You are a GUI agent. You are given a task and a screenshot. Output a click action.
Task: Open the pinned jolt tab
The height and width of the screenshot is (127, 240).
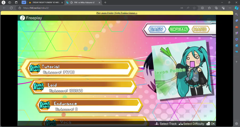(24, 2)
